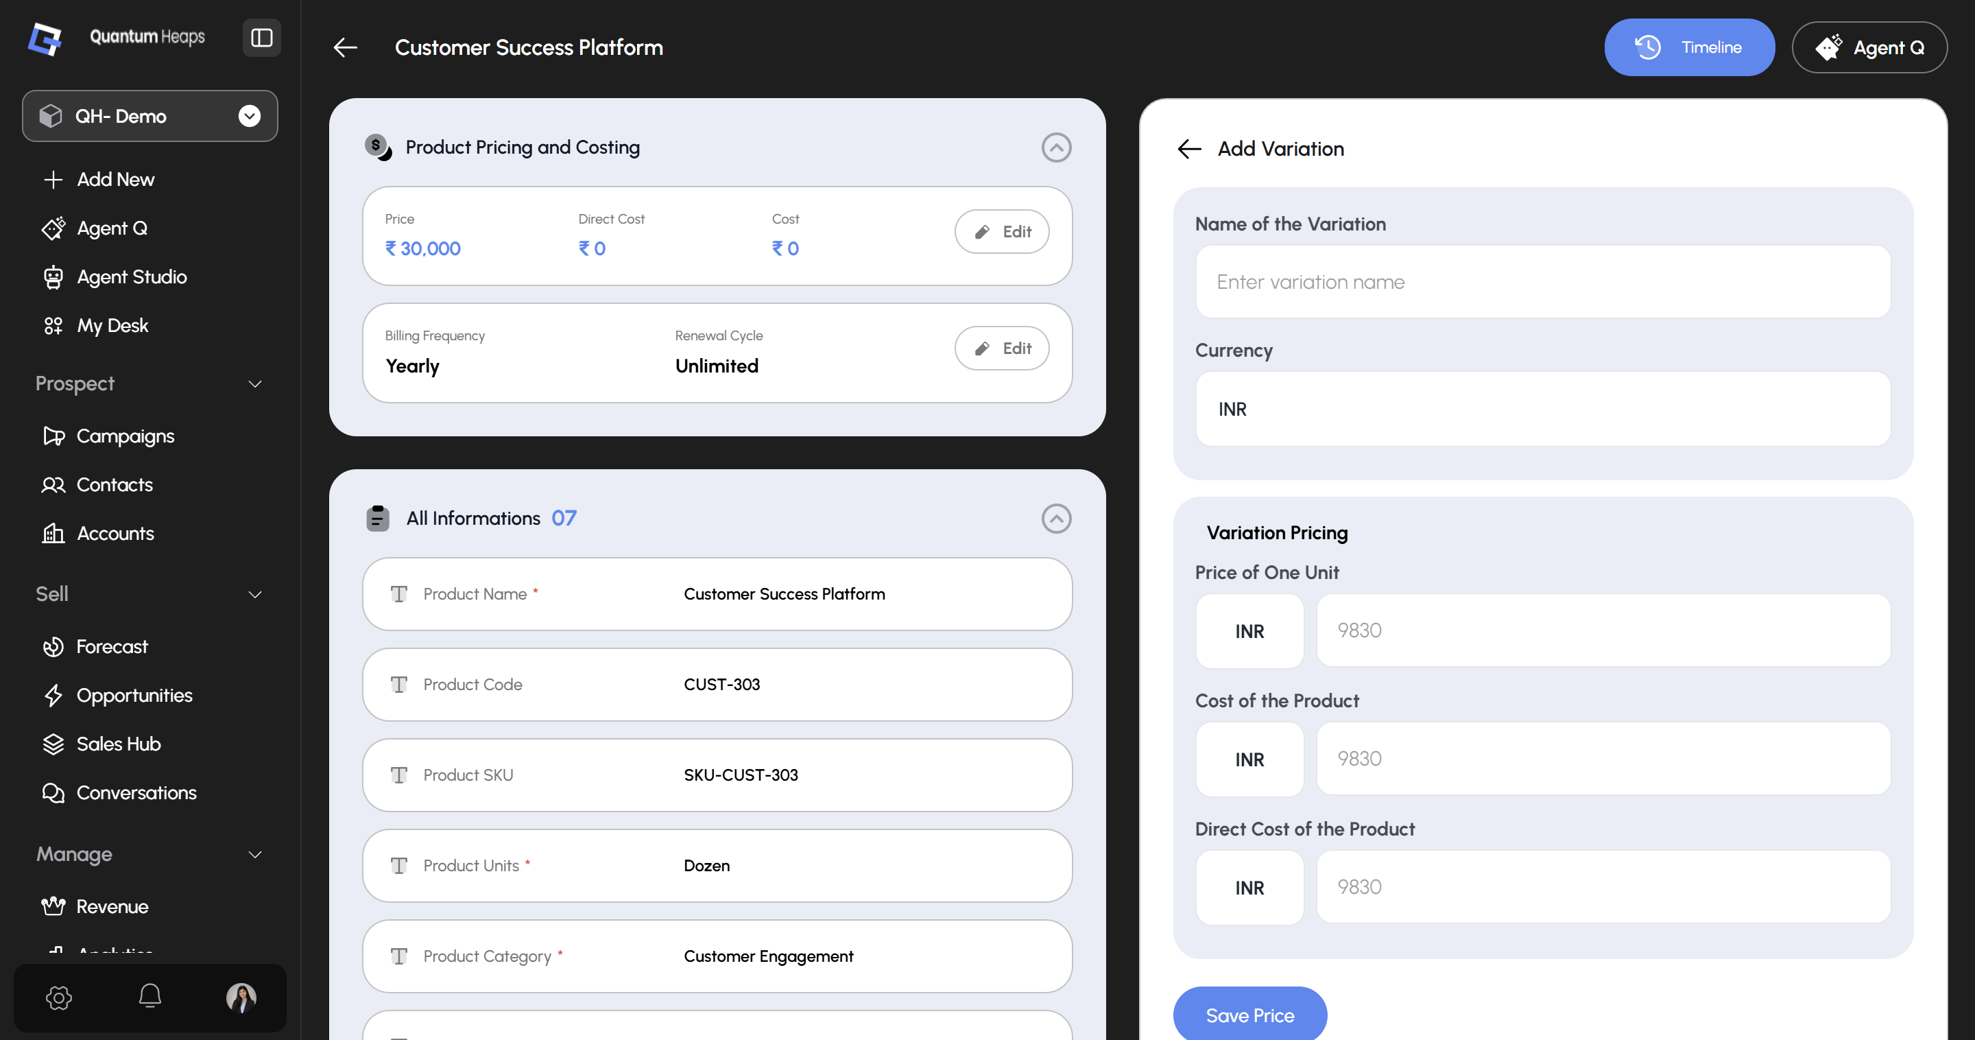
Task: Click the Product SKU value SKU-CUST-303
Action: (741, 775)
